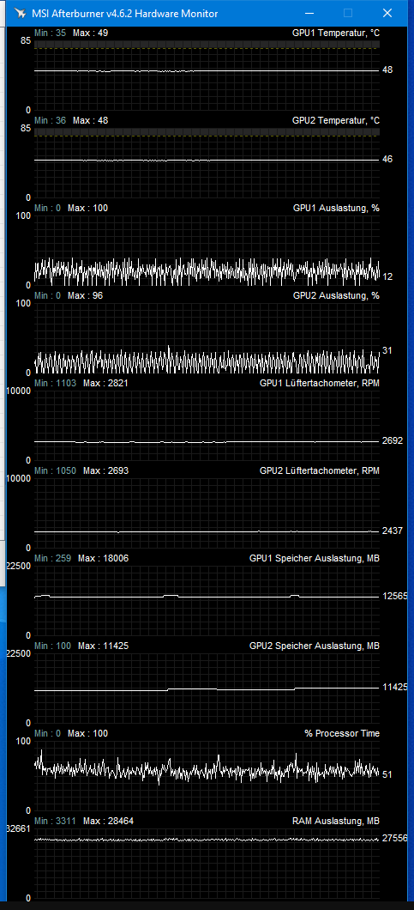Click 'Max : 2693' of GPU2 fan tachometer

[x=105, y=470]
